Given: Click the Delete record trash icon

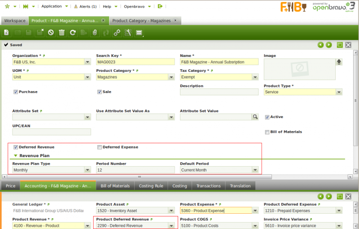Looking at the screenshot, I should [61, 32].
